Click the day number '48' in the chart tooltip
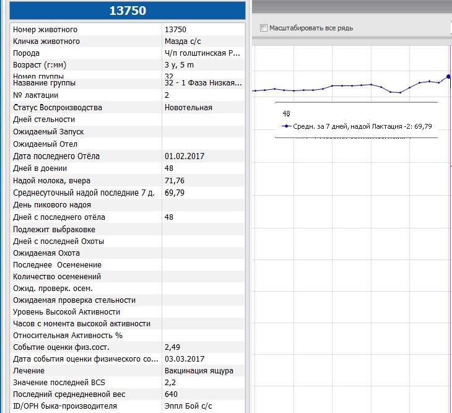The height and width of the screenshot is (413, 452). 286,113
